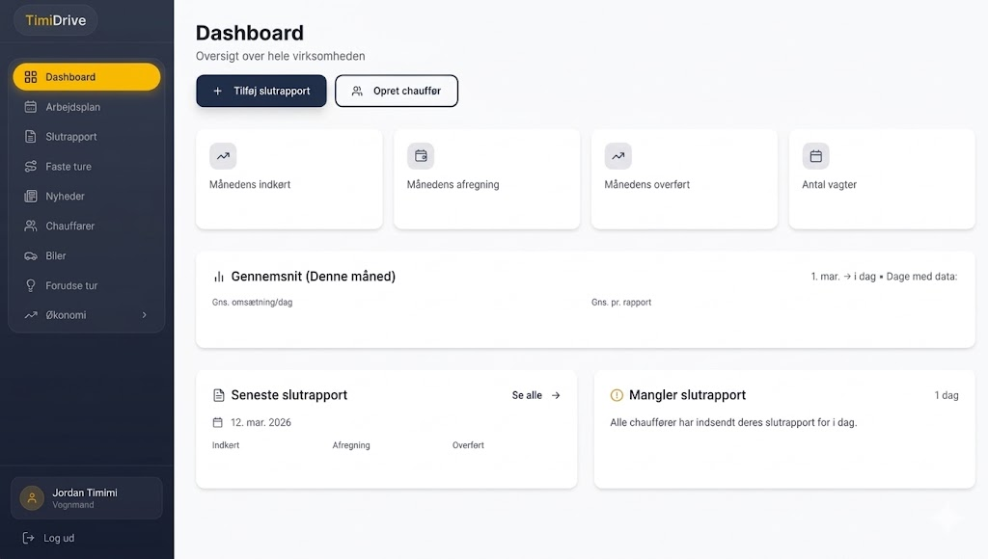
Task: Click the calendar icon beside 12. mar. 2026
Action: (x=217, y=422)
